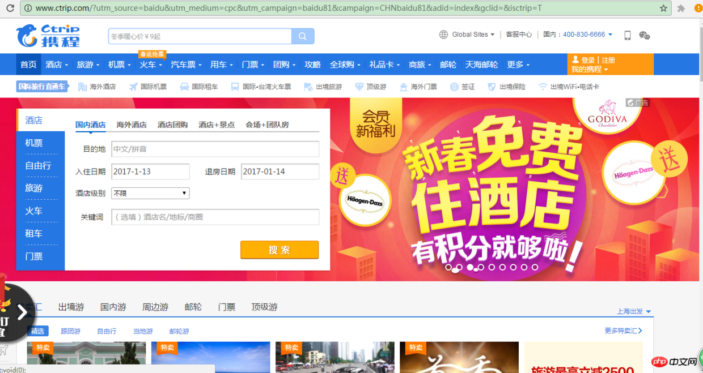Click the 目的地 destination input field

click(215, 149)
